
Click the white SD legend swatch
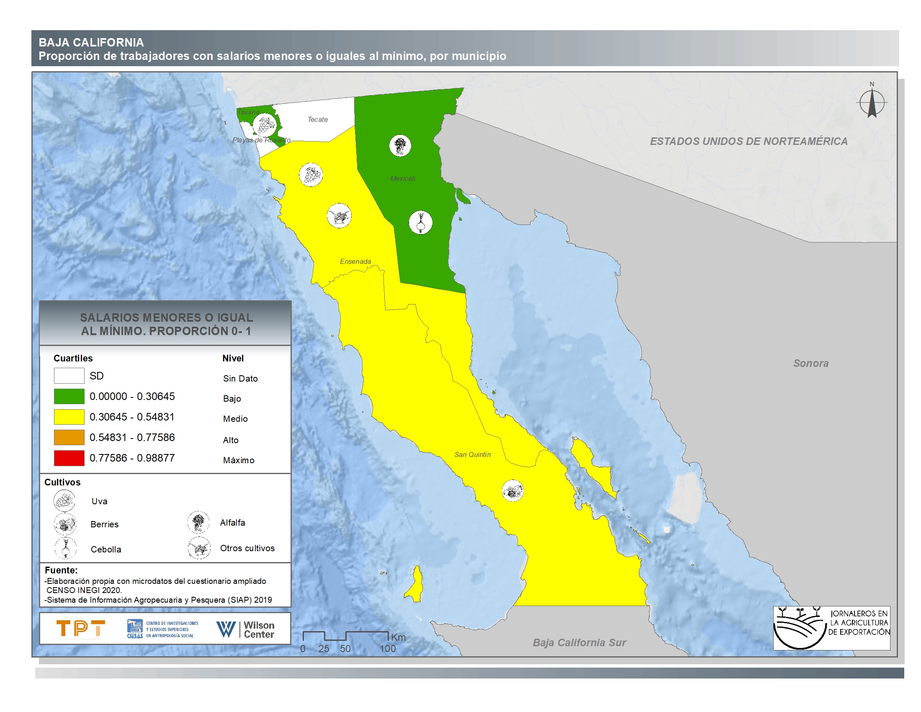tap(69, 375)
